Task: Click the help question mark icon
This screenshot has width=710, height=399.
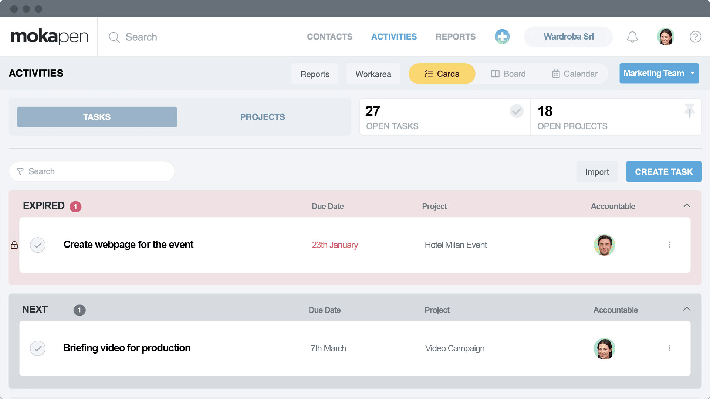Action: 696,37
